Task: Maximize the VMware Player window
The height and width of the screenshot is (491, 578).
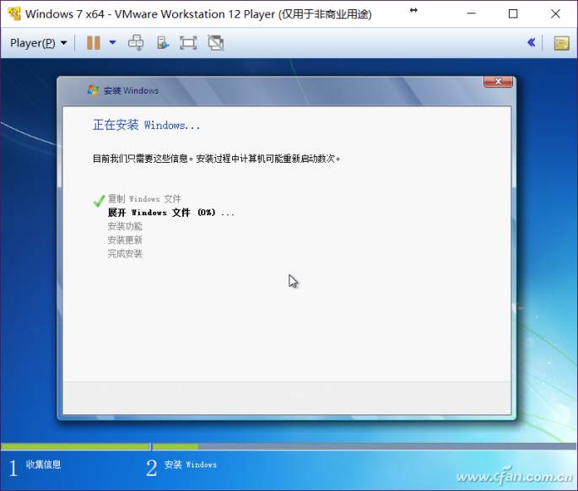Action: (513, 14)
